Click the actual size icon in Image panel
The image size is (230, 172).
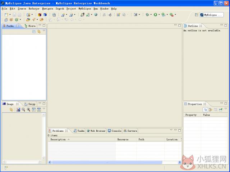(34, 110)
